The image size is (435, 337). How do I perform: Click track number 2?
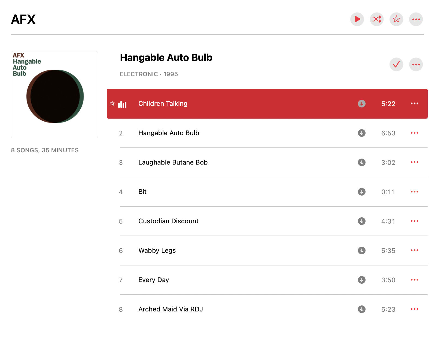[x=121, y=133]
